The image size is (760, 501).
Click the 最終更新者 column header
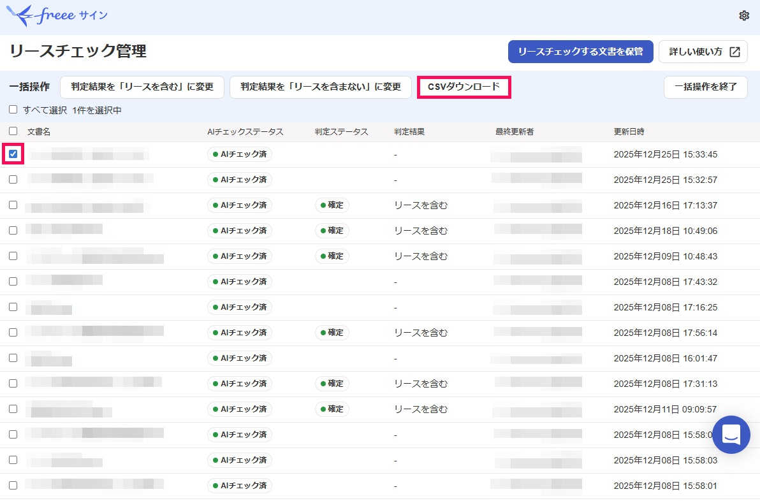pos(515,131)
